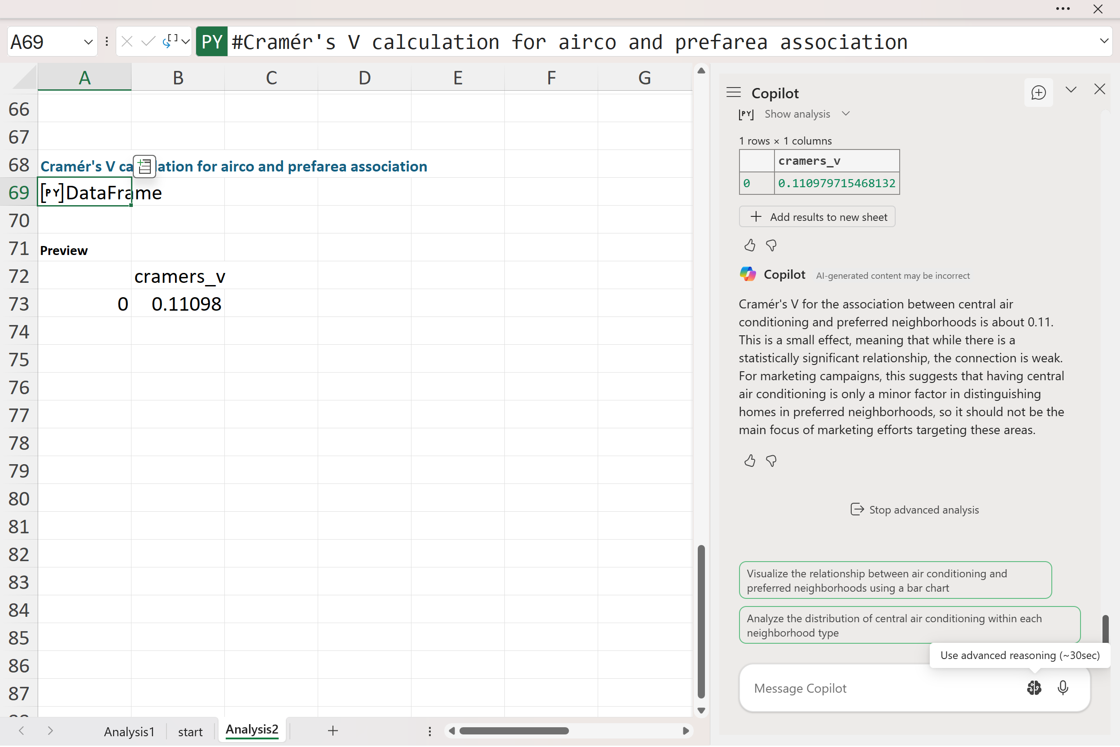The image size is (1120, 747).
Task: Click Add results to new sheet
Action: [x=817, y=217]
